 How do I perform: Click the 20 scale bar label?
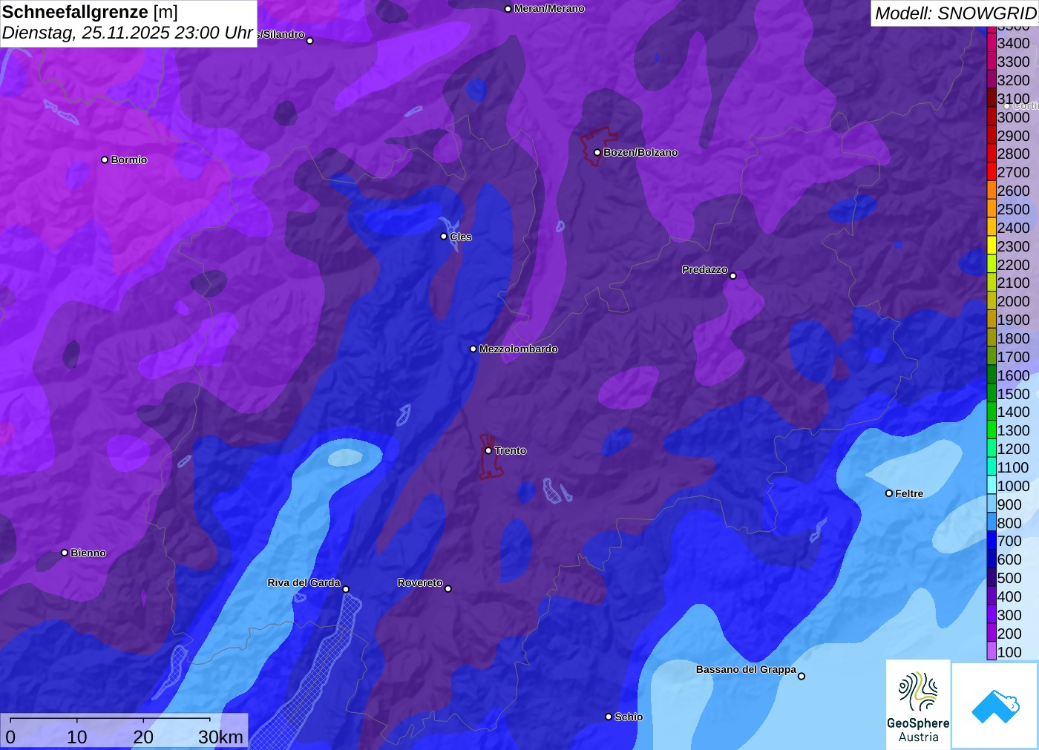[x=143, y=737]
